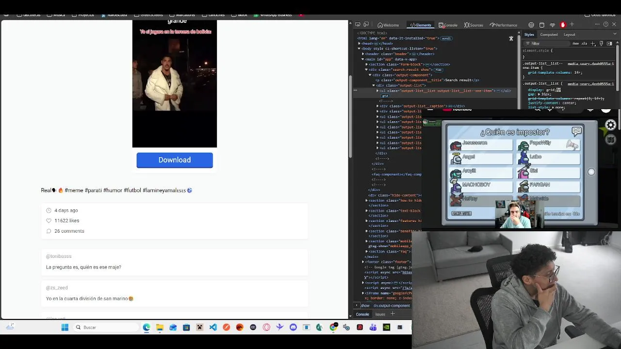
Task: Click the #meme hashtag in caption
Action: [74, 190]
